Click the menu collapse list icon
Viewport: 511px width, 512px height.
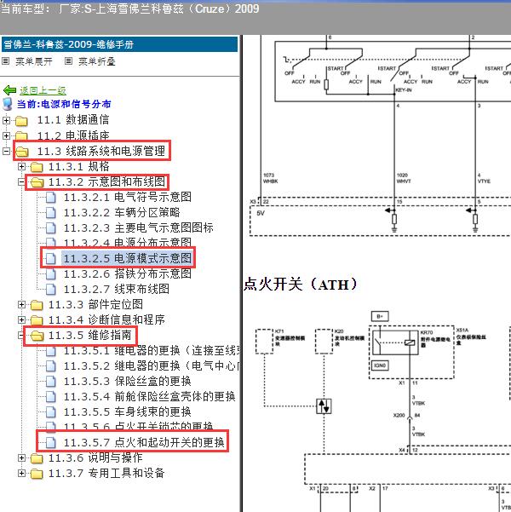tap(68, 60)
